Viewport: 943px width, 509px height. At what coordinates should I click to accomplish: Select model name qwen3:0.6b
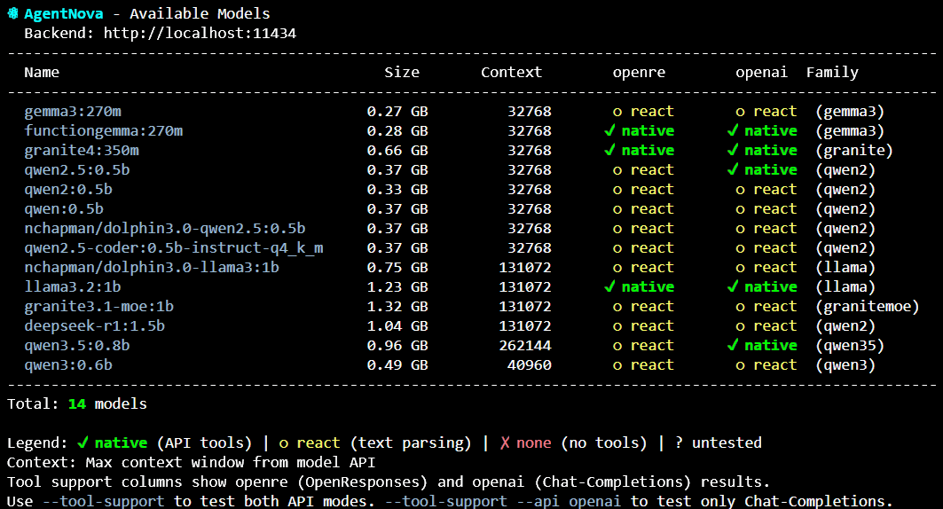click(x=68, y=364)
